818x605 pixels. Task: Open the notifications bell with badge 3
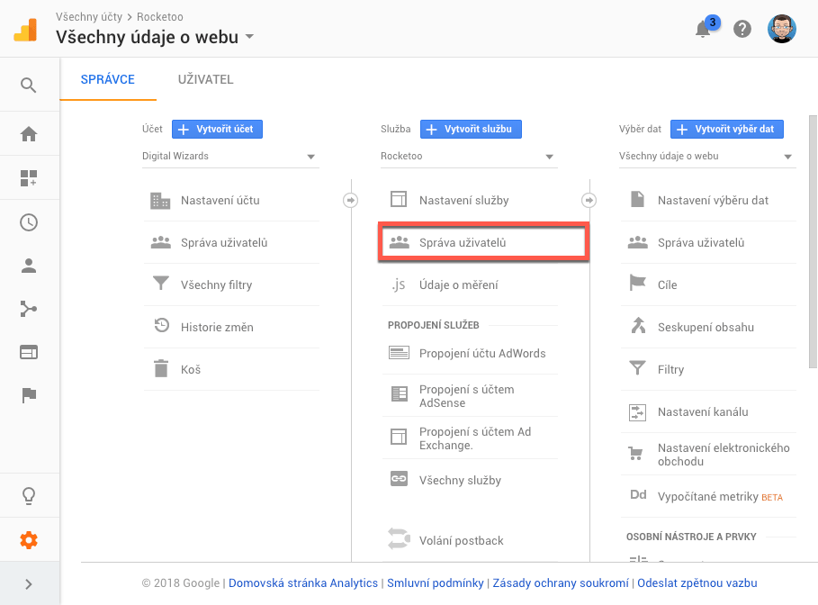703,29
